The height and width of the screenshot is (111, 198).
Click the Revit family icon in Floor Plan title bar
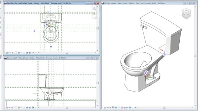click(x=5, y=3)
